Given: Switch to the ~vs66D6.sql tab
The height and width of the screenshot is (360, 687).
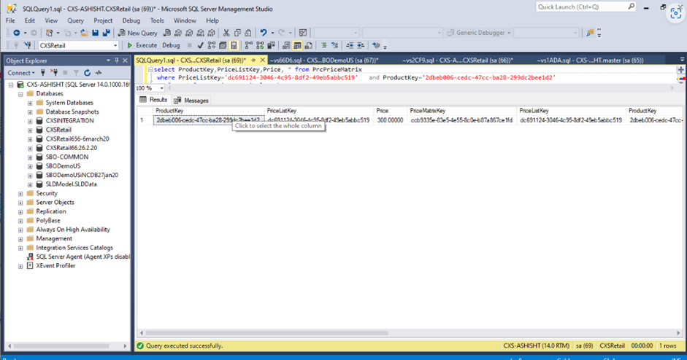Looking at the screenshot, I should point(323,60).
